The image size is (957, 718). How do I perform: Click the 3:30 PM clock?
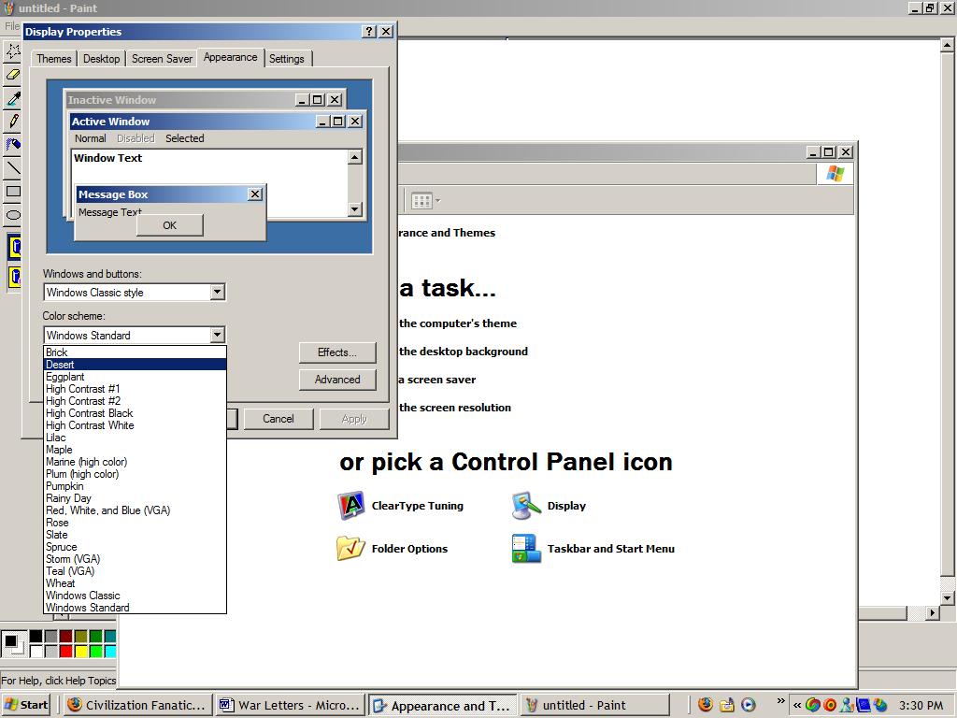[x=921, y=705]
